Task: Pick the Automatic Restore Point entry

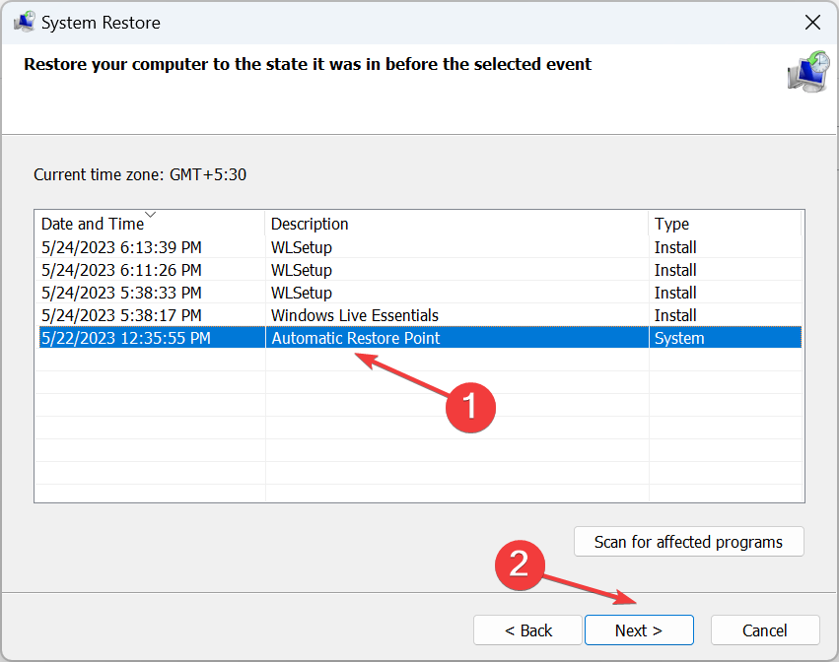Action: [355, 338]
